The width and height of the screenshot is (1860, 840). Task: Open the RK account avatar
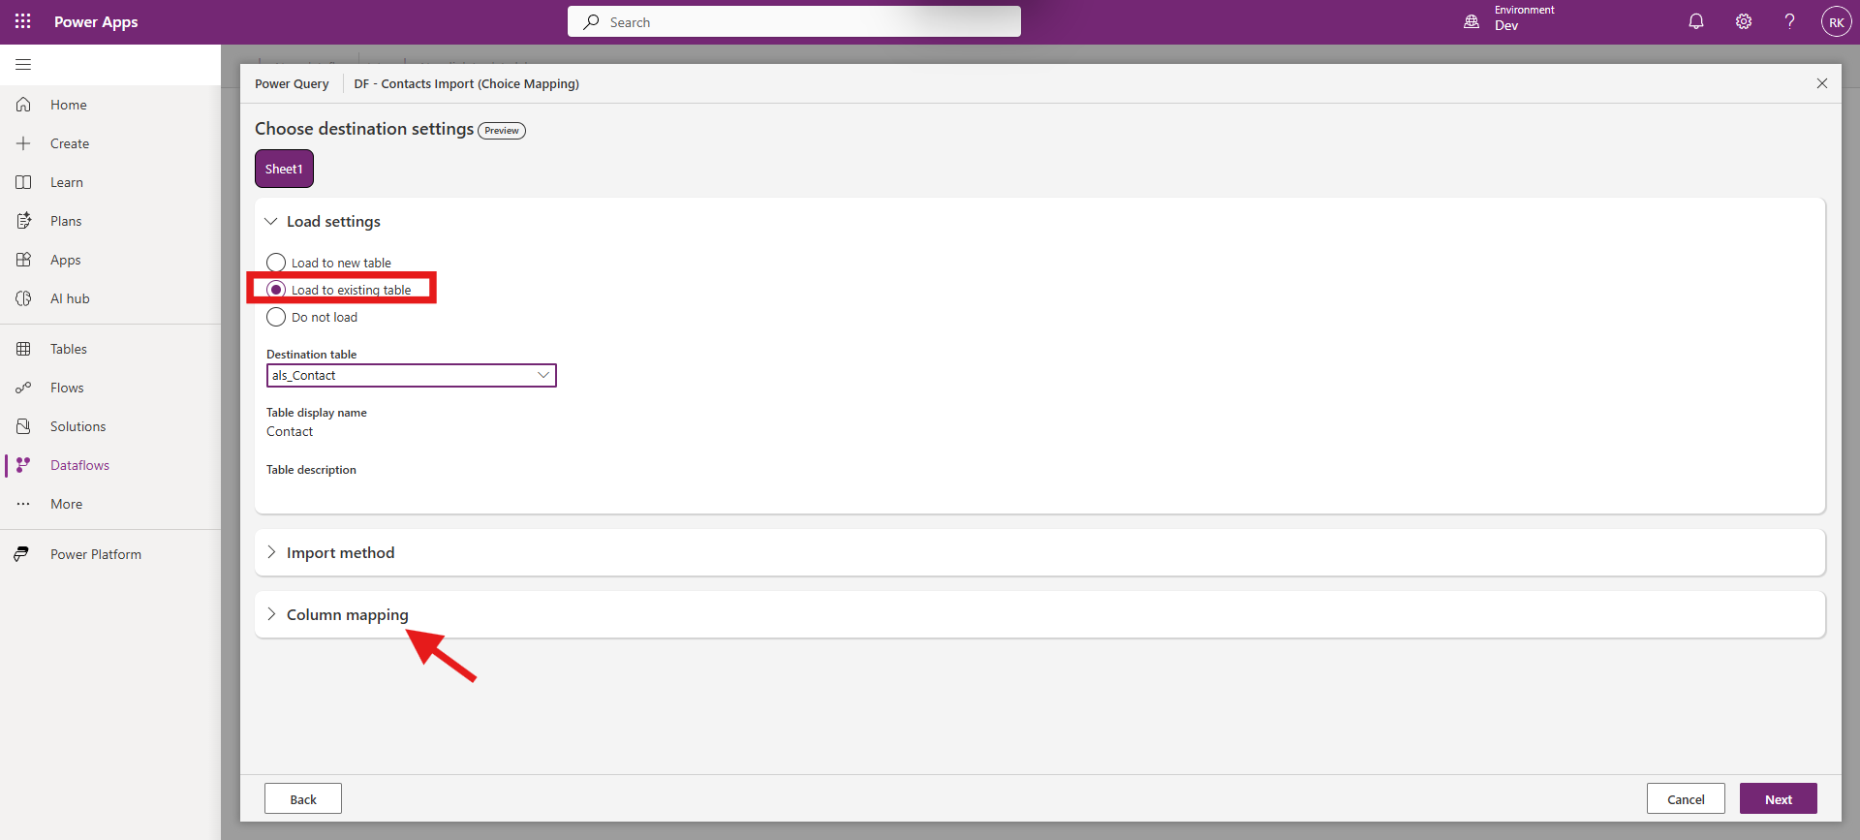pyautogui.click(x=1836, y=22)
